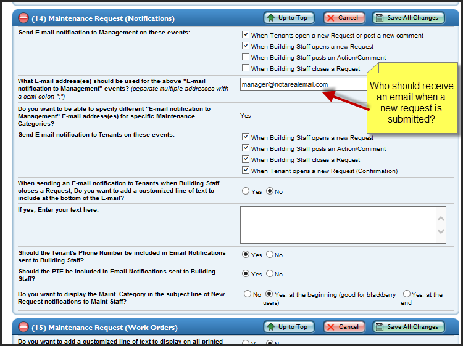Screen dimensions: 463x346
Task: Collapse section 15 Work Orders minus icon
Action: point(23,327)
